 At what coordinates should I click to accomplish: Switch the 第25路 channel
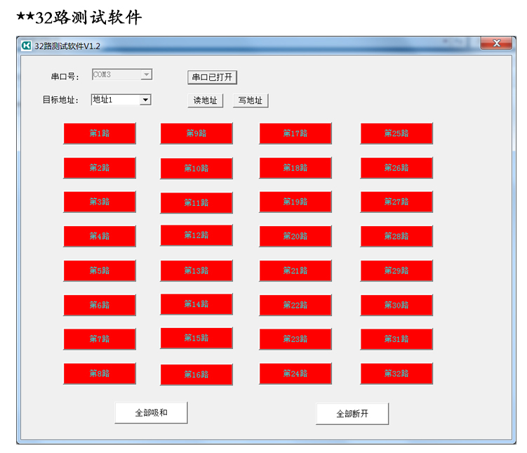pyautogui.click(x=396, y=133)
